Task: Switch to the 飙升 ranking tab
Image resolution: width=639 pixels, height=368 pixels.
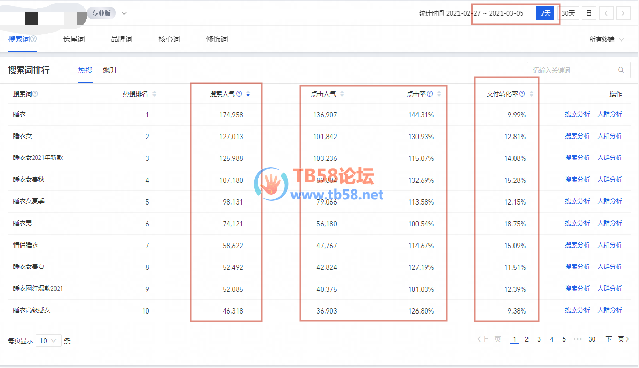Action: 110,70
